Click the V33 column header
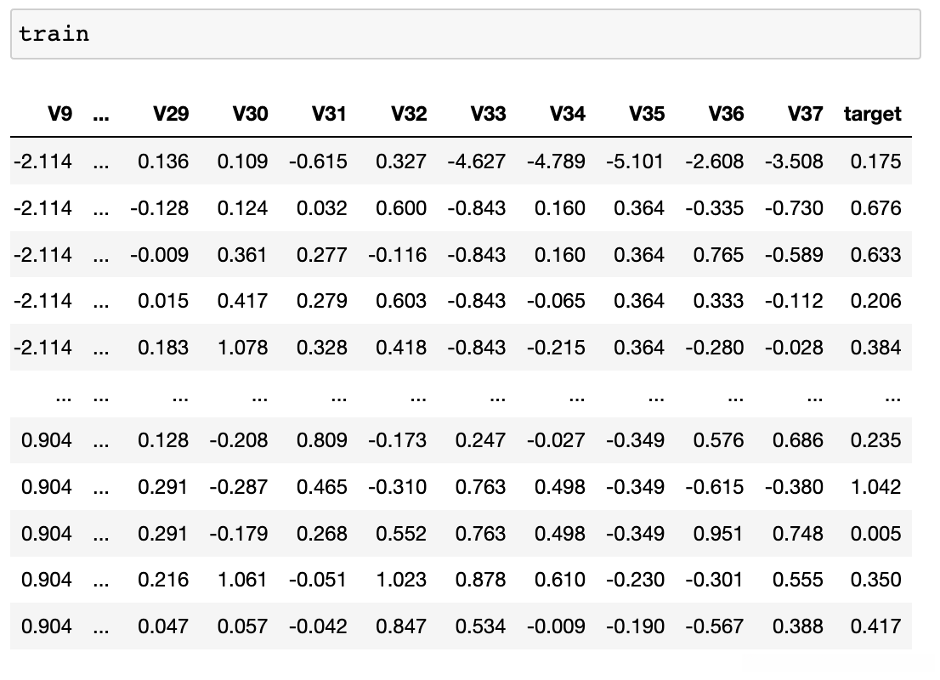Viewport: 940px width, 680px height. (x=488, y=114)
